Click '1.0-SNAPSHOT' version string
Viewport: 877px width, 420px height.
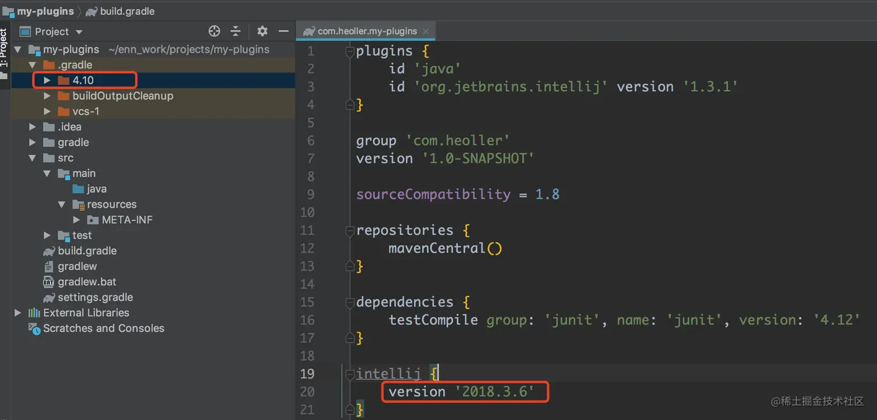click(x=478, y=158)
